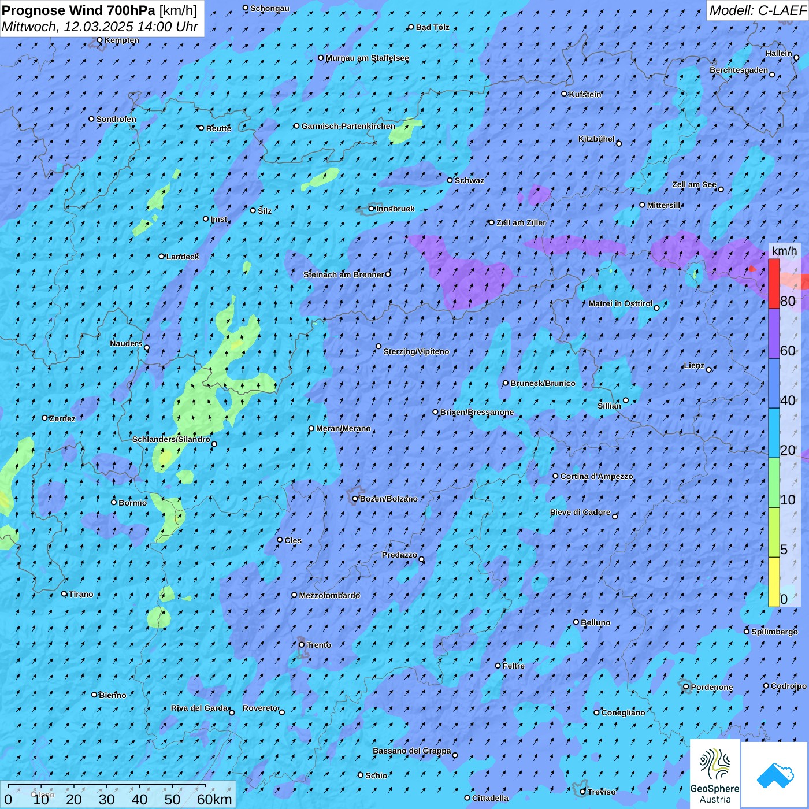
Task: Select the Bad Tölz city label
Action: (x=432, y=27)
